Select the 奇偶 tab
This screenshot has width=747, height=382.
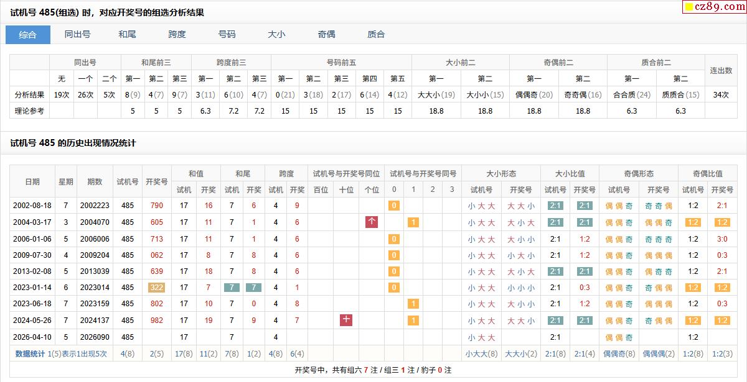coord(326,35)
